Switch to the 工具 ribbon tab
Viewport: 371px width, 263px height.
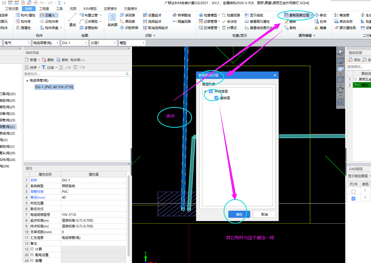59,8
